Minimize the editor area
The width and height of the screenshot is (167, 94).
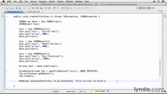pyautogui.click(x=159, y=11)
